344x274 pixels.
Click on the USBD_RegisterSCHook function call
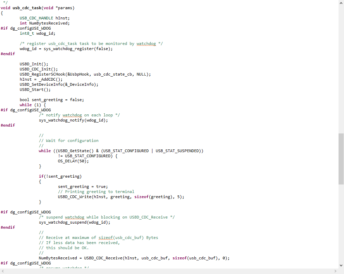(41, 74)
